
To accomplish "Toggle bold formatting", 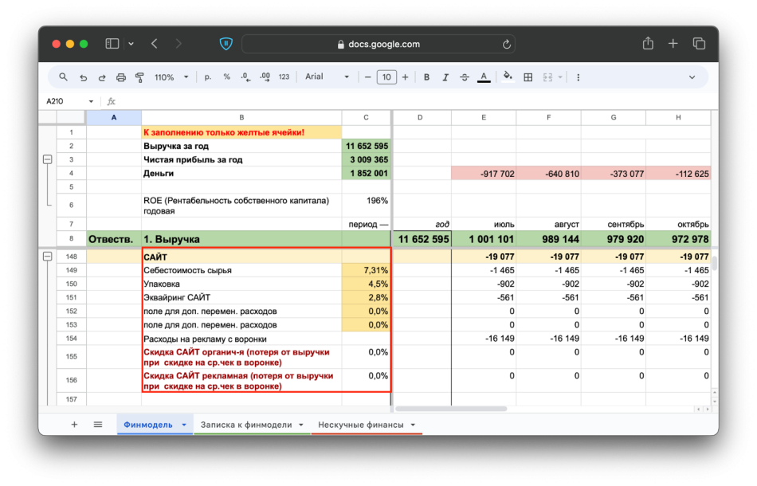I will click(x=426, y=77).
